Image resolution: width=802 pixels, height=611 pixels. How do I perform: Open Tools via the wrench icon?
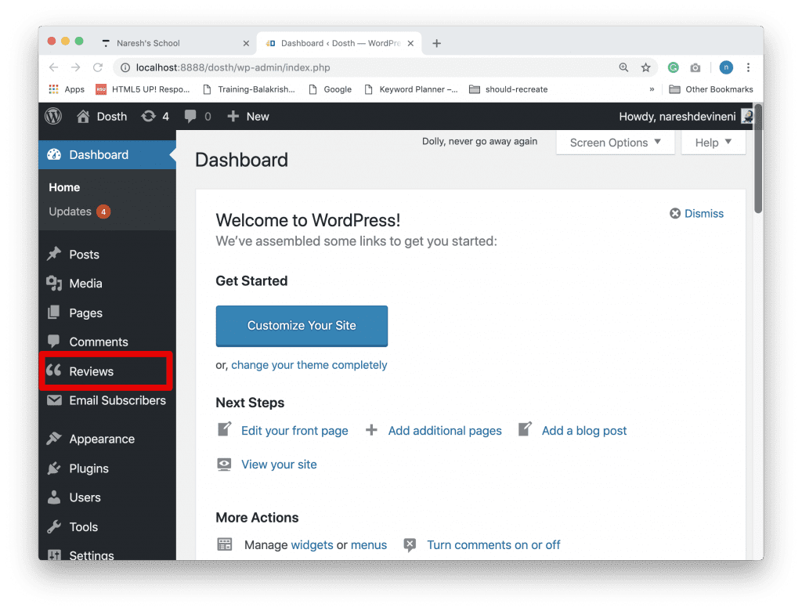click(54, 526)
